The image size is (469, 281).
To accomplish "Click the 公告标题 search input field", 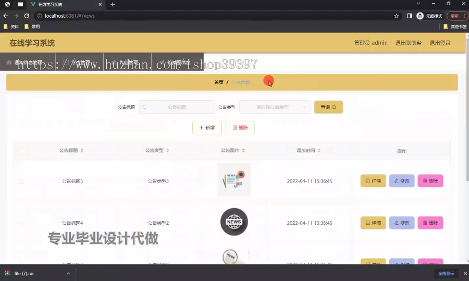I will [177, 107].
